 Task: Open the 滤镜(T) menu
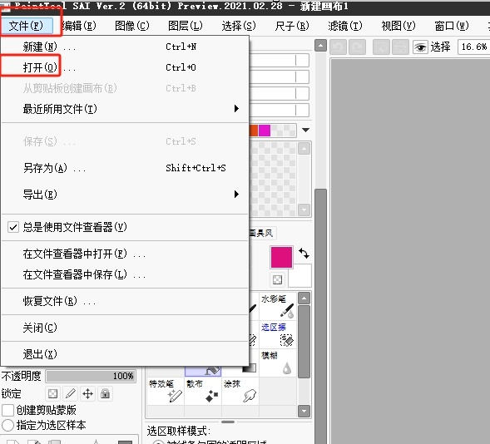(x=345, y=26)
